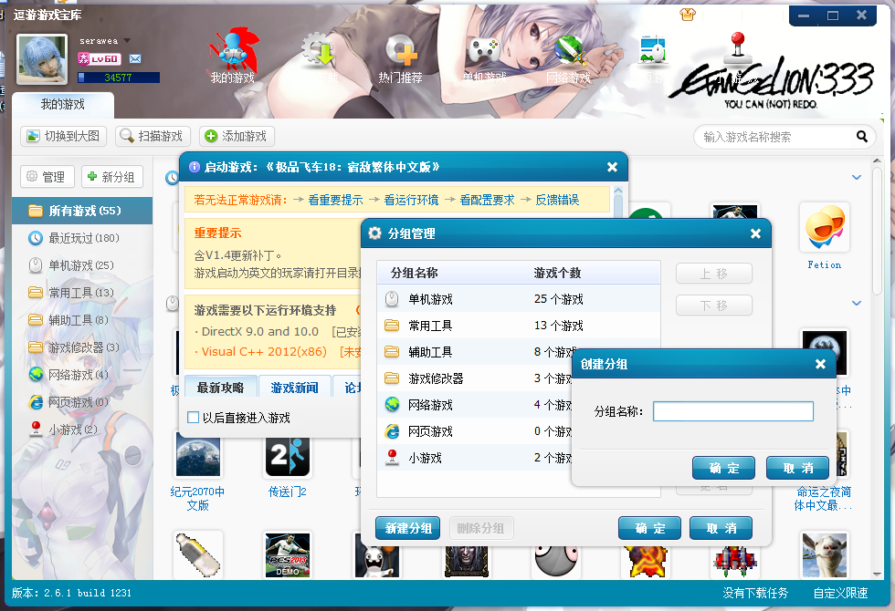Click 没有下载任务 in the status bar
The image size is (895, 611).
[x=754, y=594]
